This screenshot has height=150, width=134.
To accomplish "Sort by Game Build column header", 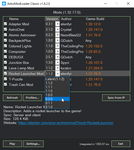I will (95, 19).
